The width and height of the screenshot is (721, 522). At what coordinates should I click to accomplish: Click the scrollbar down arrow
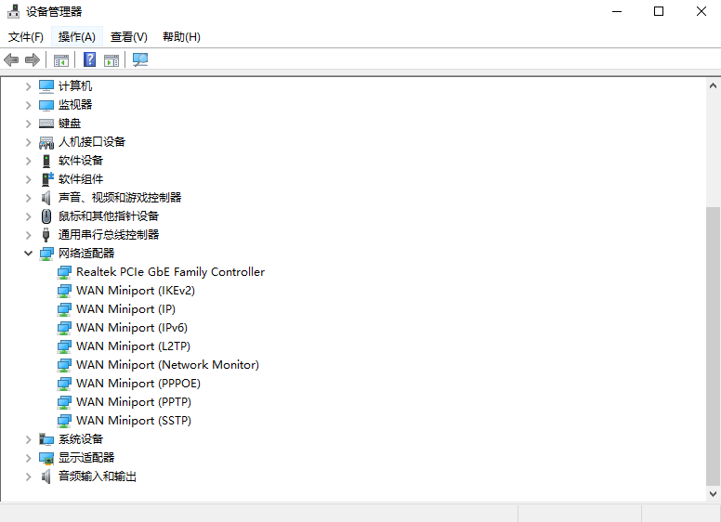click(x=714, y=494)
